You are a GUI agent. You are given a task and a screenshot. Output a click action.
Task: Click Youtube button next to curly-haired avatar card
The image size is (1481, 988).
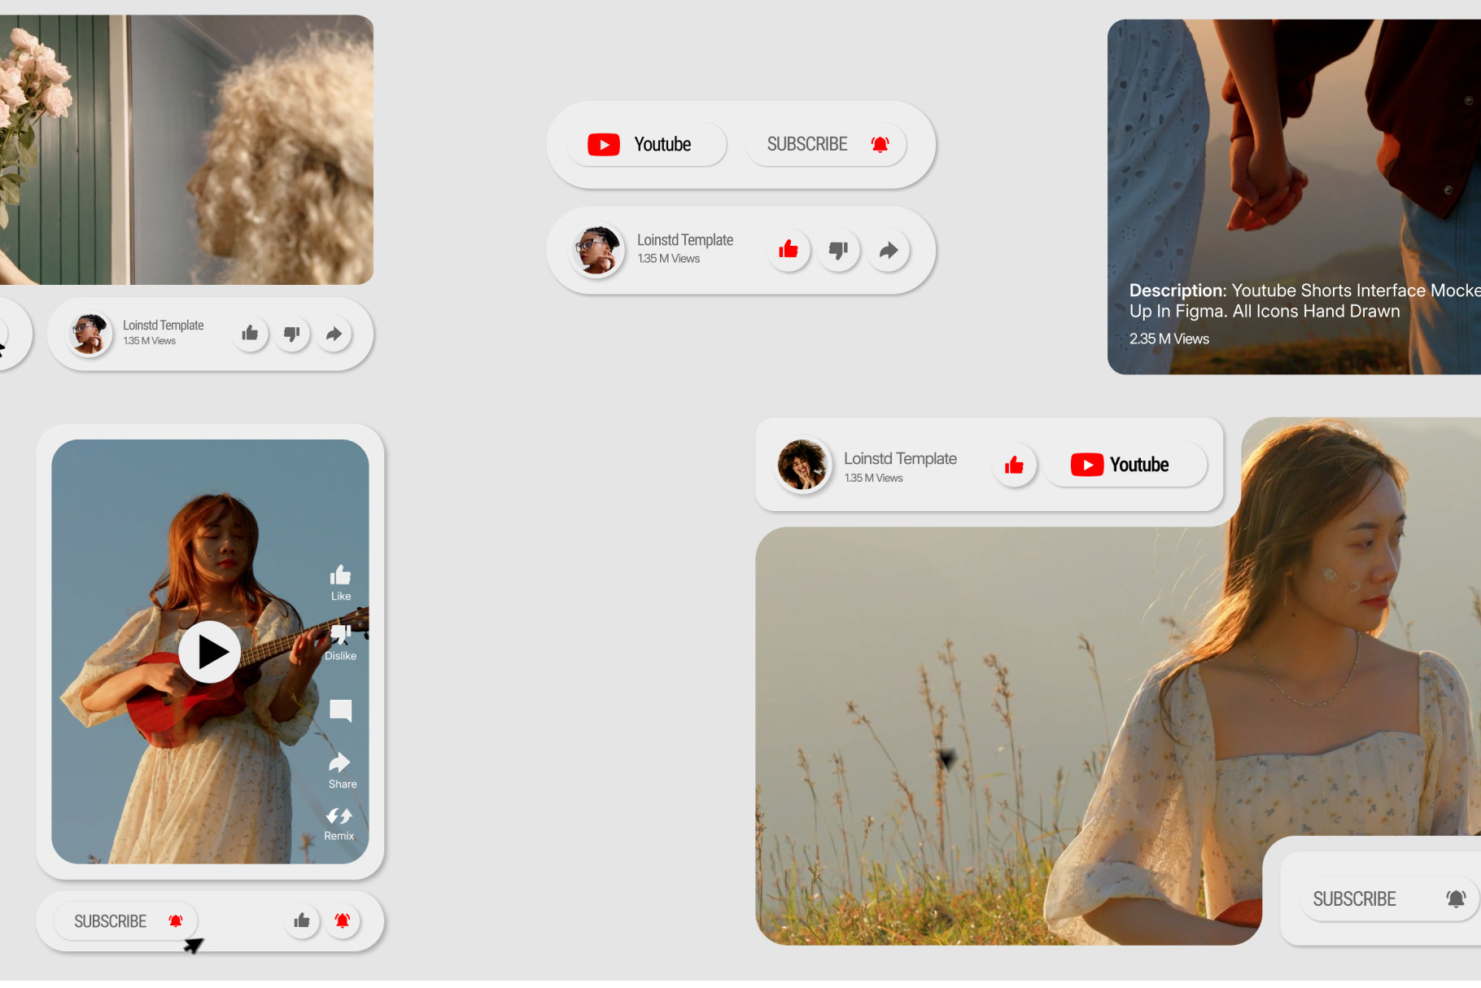1124,465
